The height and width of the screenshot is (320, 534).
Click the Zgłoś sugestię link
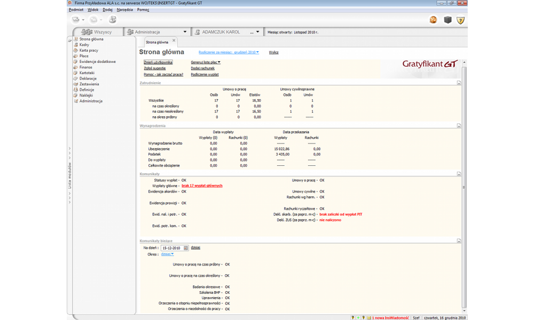(155, 68)
